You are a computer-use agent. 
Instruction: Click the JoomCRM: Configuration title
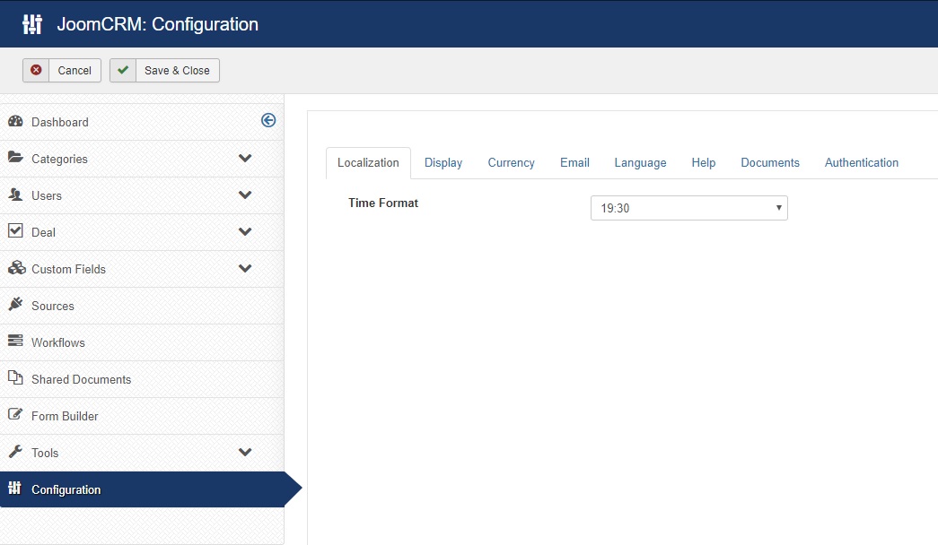tap(157, 24)
